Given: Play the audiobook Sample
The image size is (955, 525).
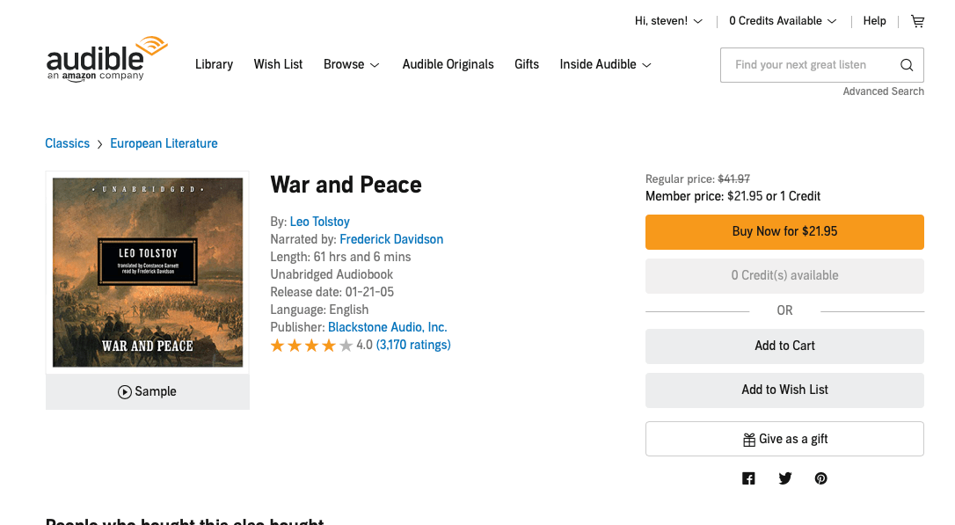Looking at the screenshot, I should 147,390.
